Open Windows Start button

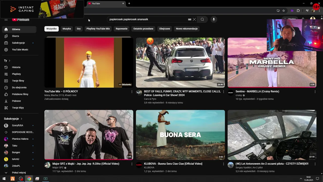(4, 179)
